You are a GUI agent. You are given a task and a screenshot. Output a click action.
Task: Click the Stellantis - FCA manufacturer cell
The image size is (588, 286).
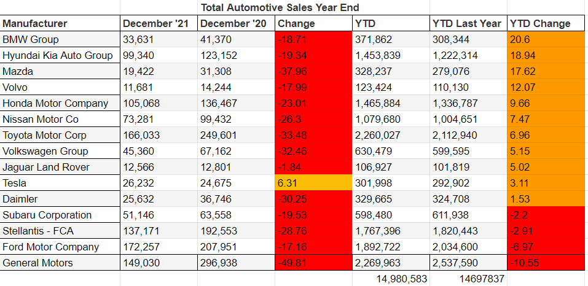click(60, 231)
